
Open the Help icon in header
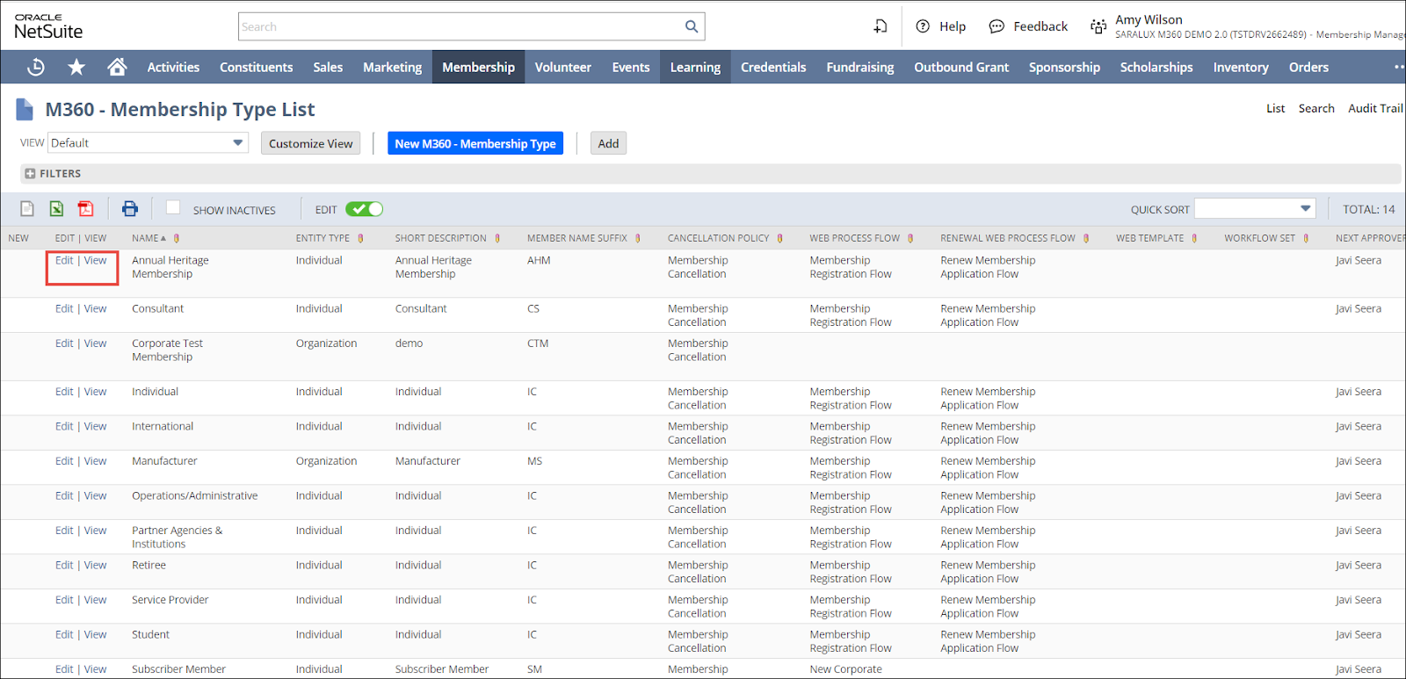923,26
